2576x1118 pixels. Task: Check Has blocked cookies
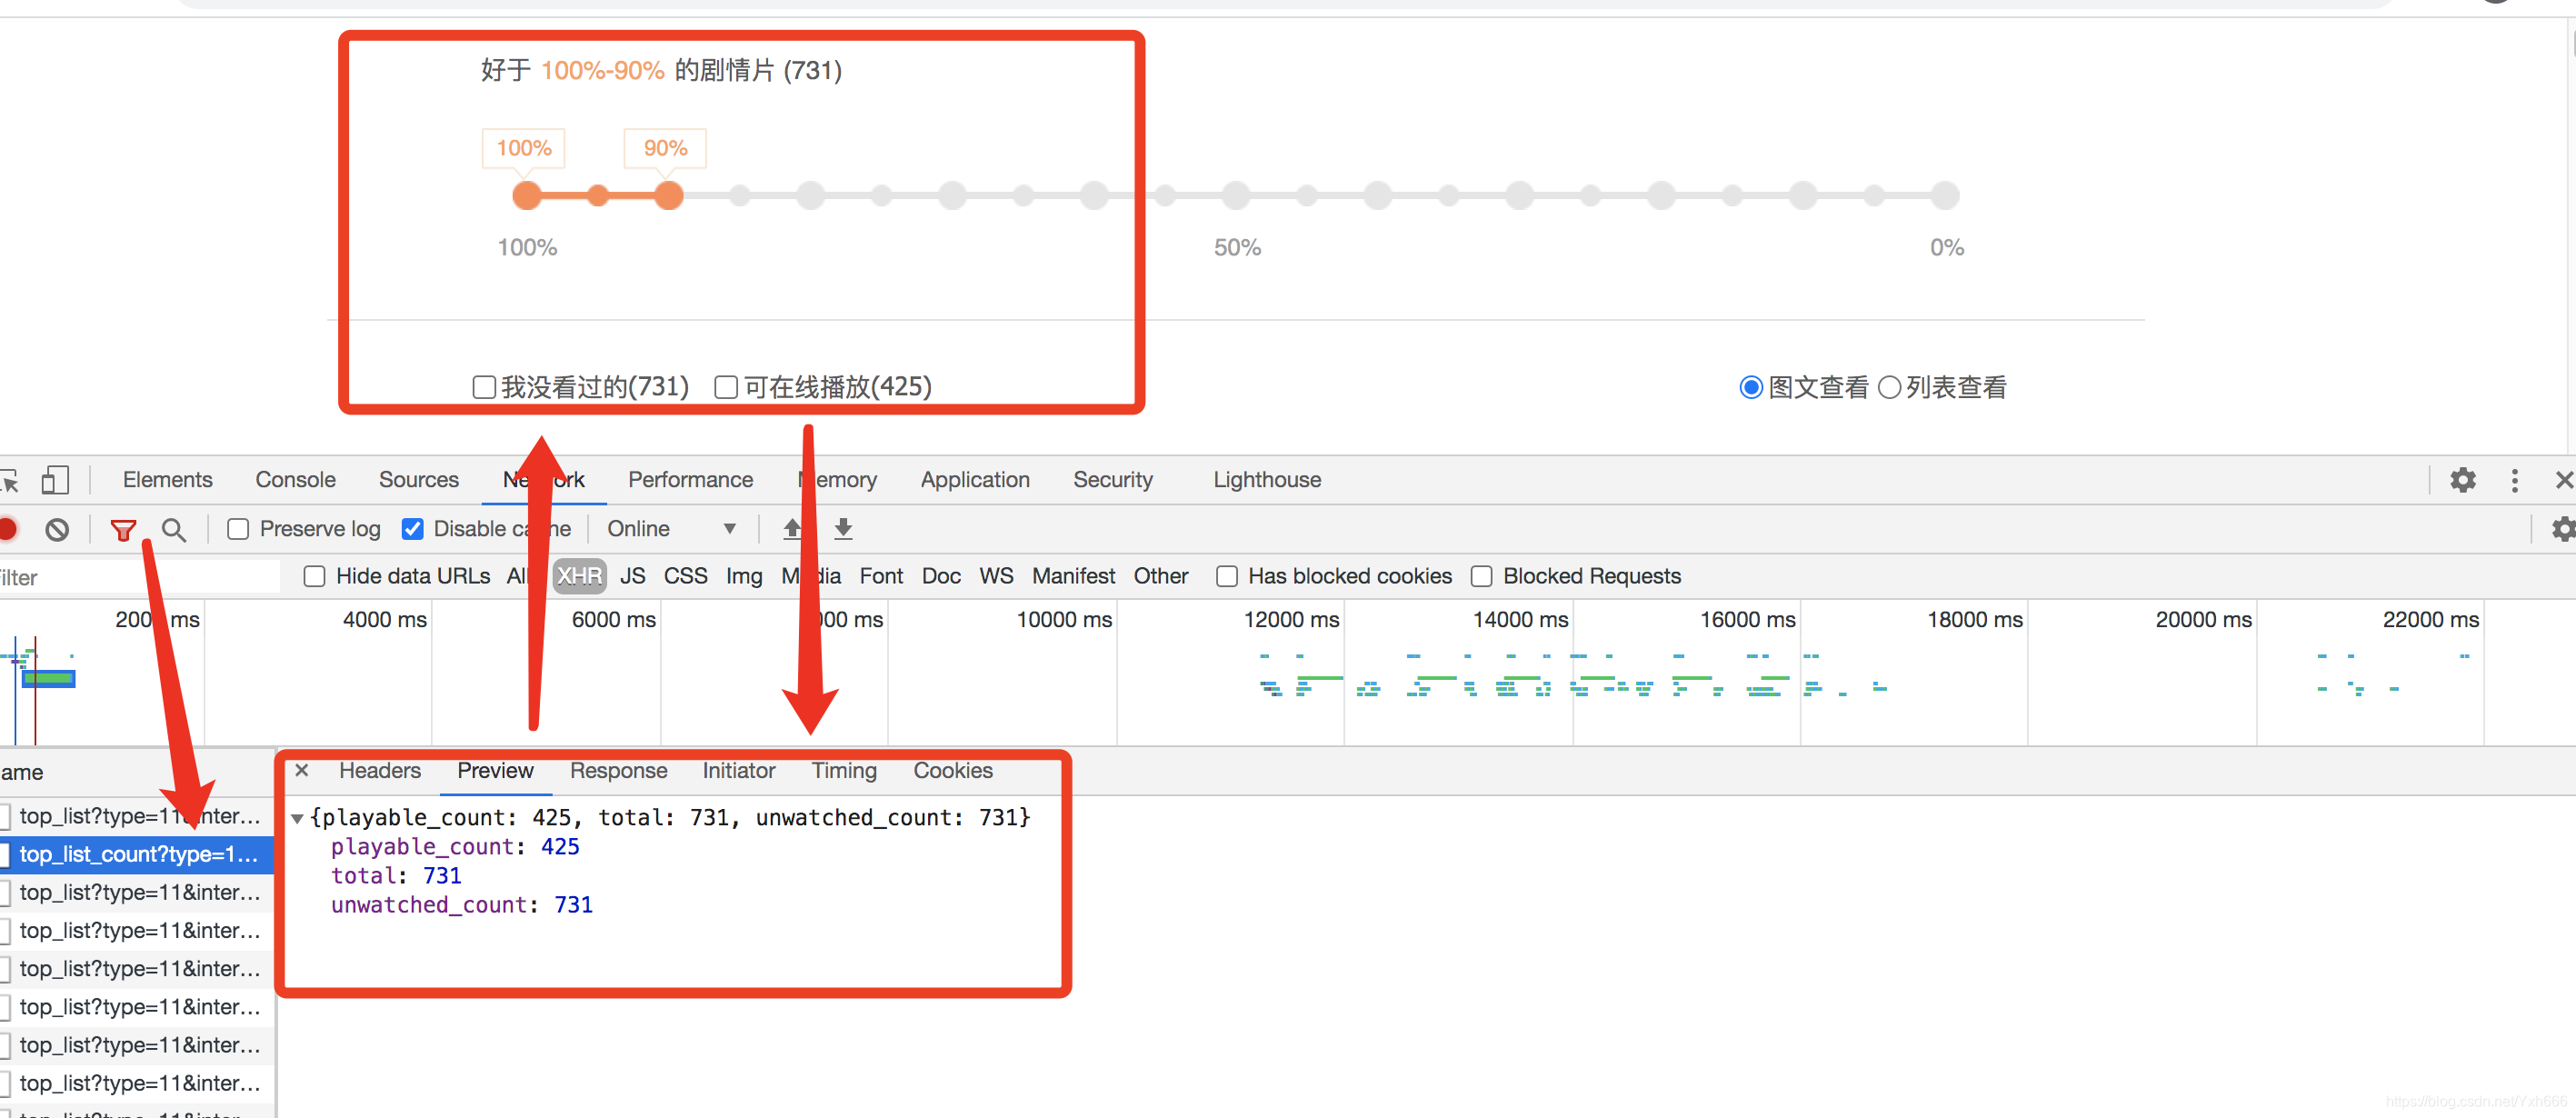pyautogui.click(x=1226, y=576)
